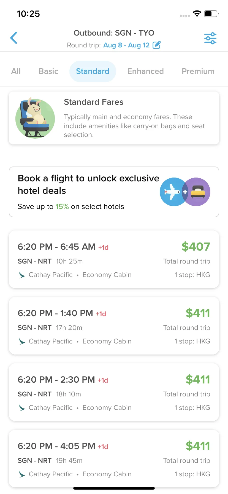This screenshot has height=494, width=228.
Task: Tap the edit dates pencil icon
Action: tap(157, 45)
